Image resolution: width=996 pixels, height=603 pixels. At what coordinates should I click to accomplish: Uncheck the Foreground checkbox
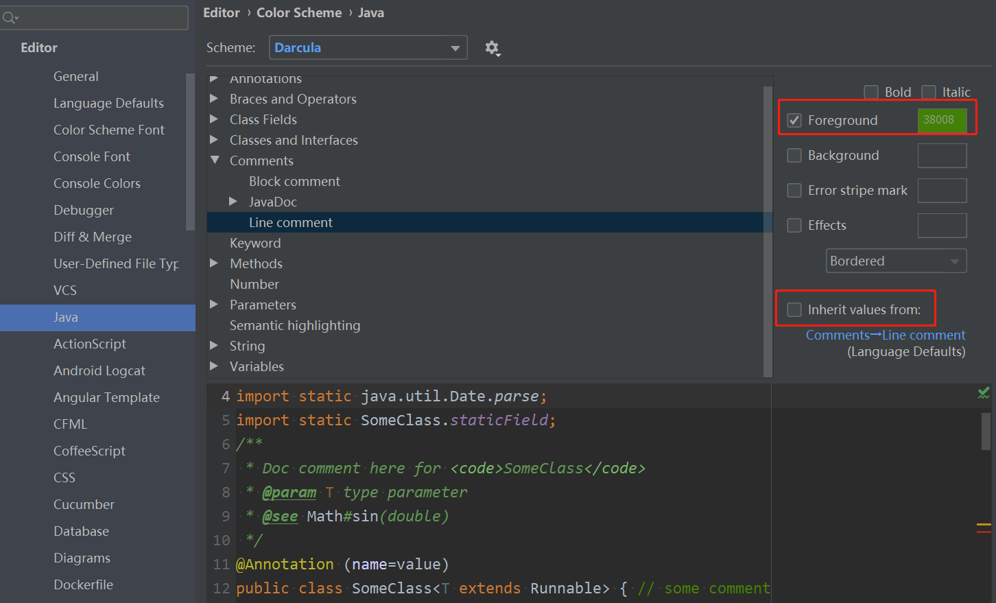point(794,120)
